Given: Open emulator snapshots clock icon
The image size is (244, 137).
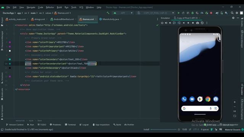Looking at the screenshot, I should pyautogui.click(x=202, y=23).
